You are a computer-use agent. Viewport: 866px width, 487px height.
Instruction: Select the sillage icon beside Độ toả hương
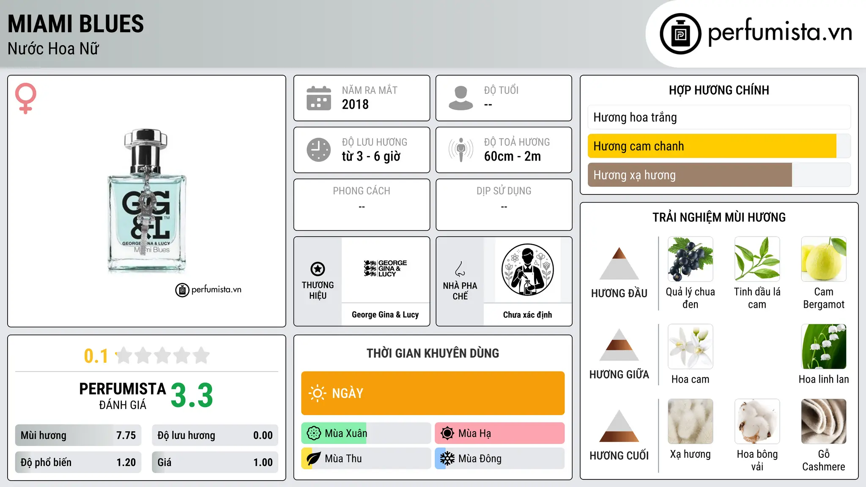(x=461, y=150)
